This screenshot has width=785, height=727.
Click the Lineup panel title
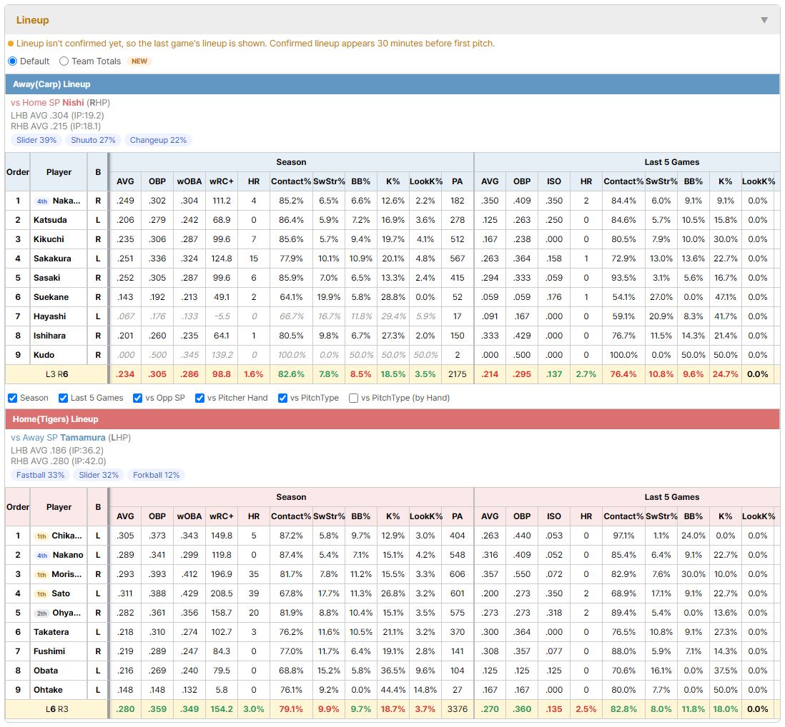[x=33, y=20]
